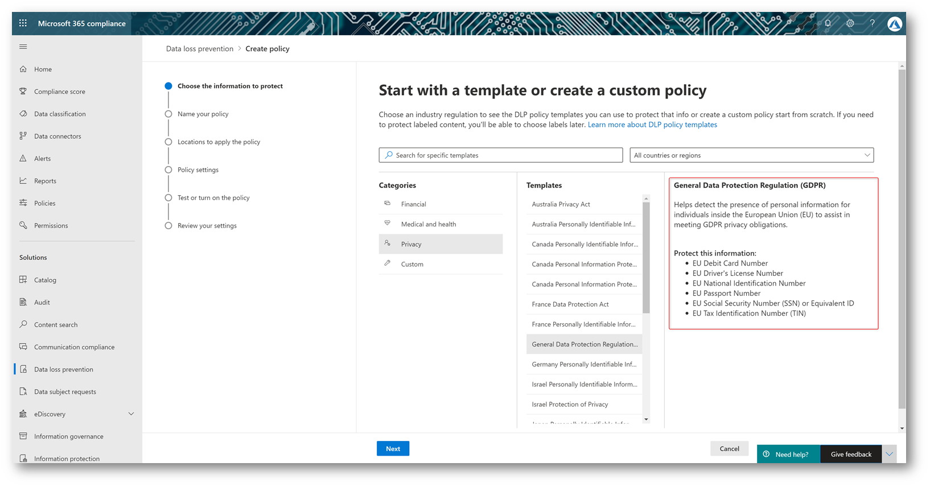This screenshot has height=487, width=930.
Task: Choose the France Data Protection Act template
Action: 570,304
